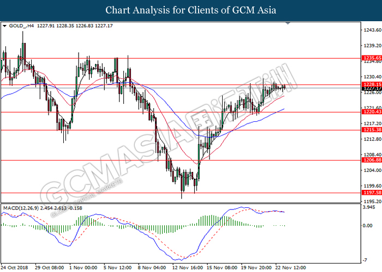Click the 22 Nov 12:00 time label

tap(291, 268)
